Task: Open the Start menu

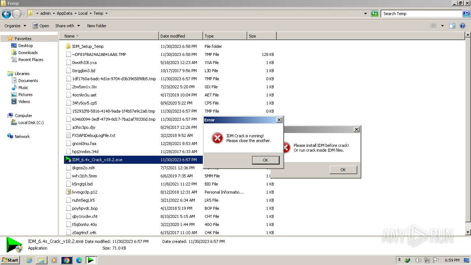Action: pyautogui.click(x=10, y=260)
